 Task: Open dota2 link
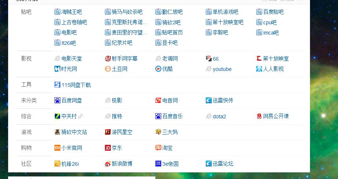(219, 117)
